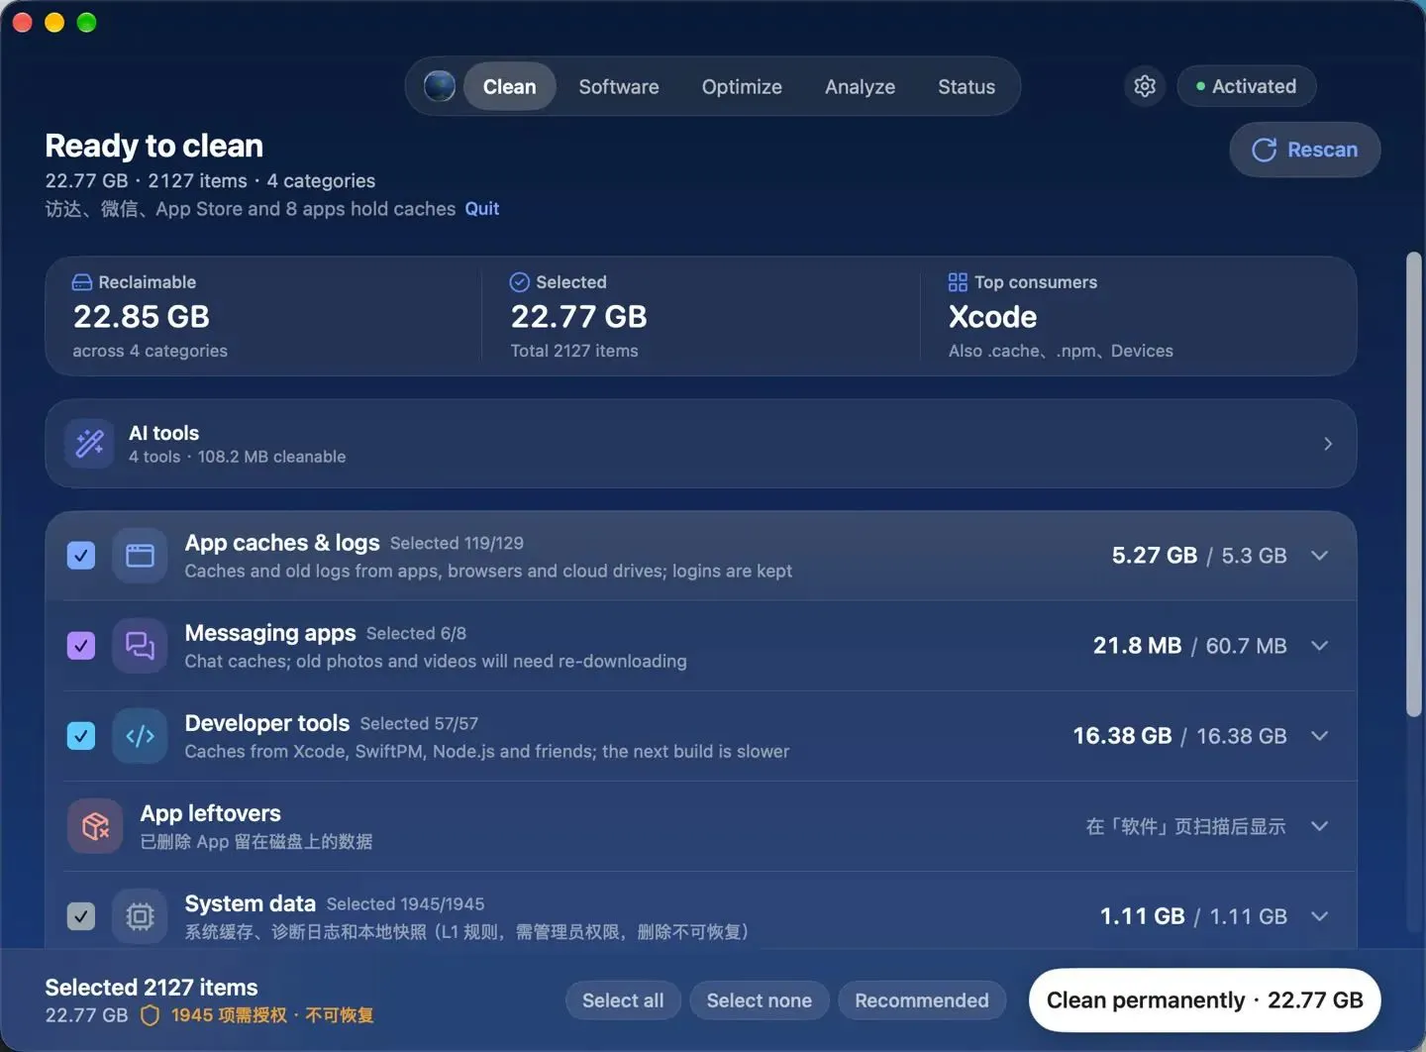The height and width of the screenshot is (1052, 1426).
Task: Expand the App caches & logs category
Action: [x=1319, y=556]
